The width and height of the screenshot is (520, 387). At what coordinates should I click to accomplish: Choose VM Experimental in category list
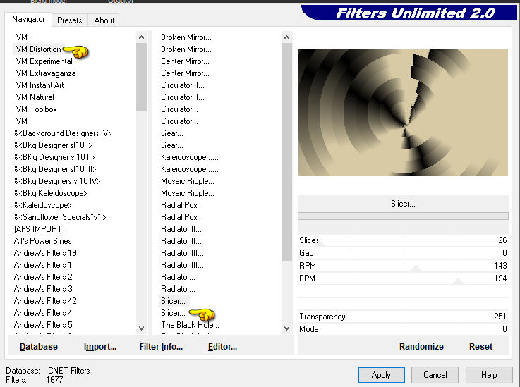[44, 61]
